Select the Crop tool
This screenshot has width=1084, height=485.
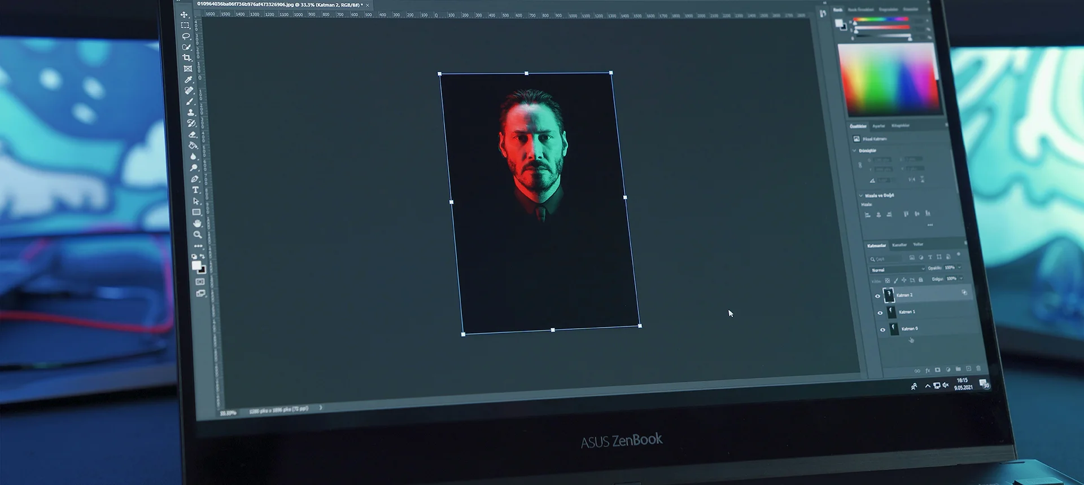(187, 58)
